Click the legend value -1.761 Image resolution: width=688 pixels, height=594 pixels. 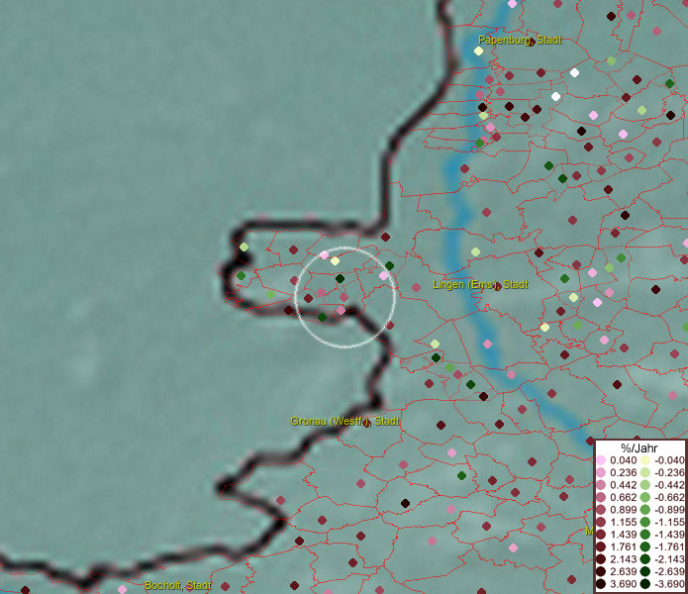669,546
